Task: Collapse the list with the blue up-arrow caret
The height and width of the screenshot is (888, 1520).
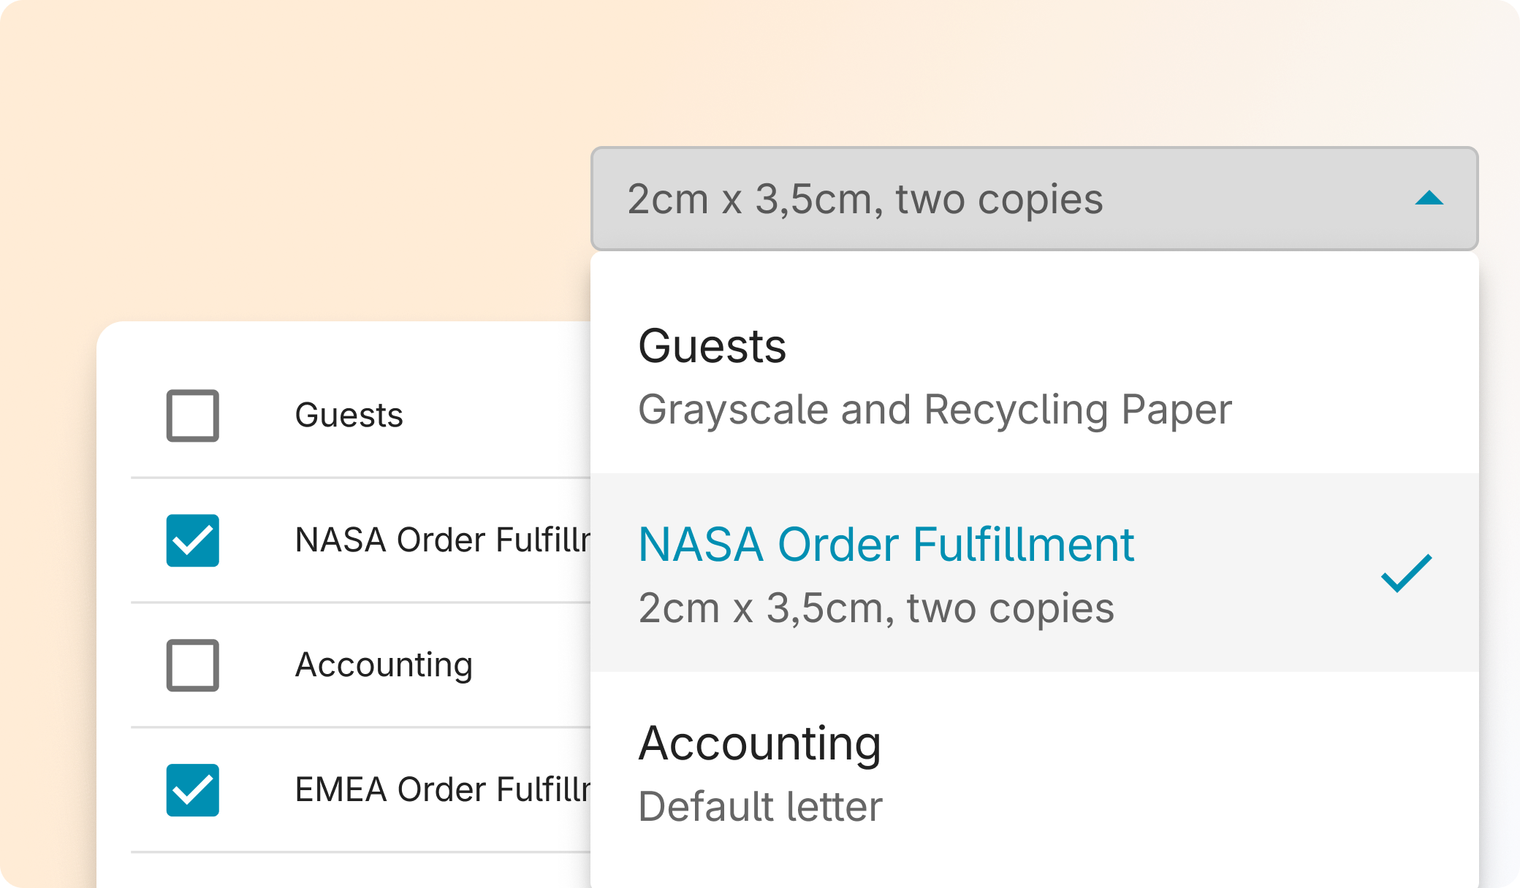Action: (1429, 198)
